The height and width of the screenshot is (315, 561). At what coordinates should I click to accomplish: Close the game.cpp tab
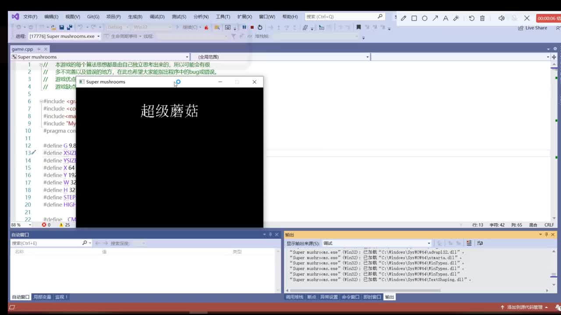coord(46,49)
